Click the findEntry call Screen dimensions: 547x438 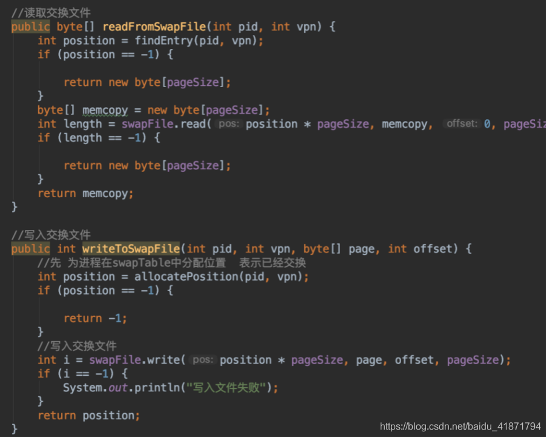(x=199, y=41)
